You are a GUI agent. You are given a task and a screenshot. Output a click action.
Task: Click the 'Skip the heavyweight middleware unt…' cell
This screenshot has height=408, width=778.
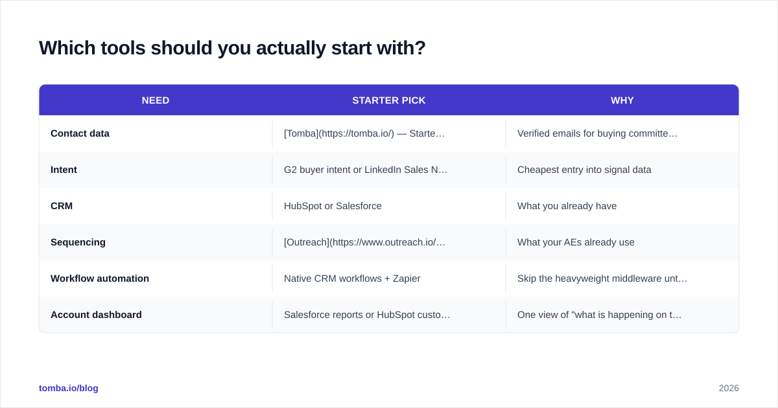(622, 278)
